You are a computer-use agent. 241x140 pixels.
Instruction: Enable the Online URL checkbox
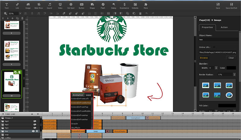[214, 47]
